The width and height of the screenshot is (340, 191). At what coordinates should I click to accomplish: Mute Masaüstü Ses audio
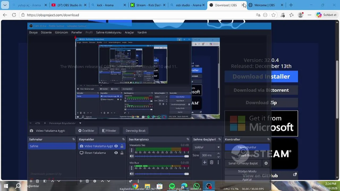click(131, 156)
